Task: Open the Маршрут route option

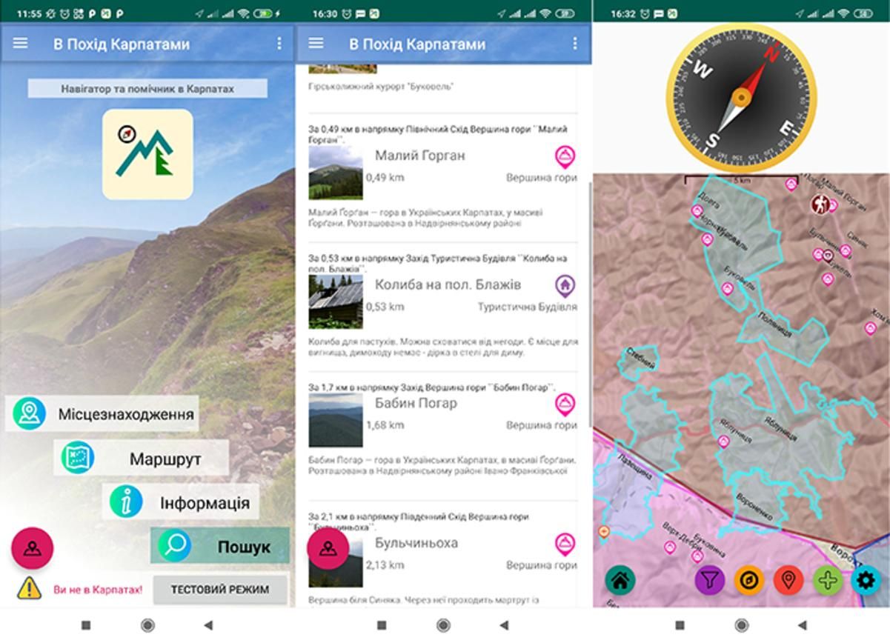Action: click(x=142, y=459)
